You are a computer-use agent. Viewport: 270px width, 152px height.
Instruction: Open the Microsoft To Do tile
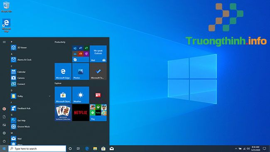98,71
